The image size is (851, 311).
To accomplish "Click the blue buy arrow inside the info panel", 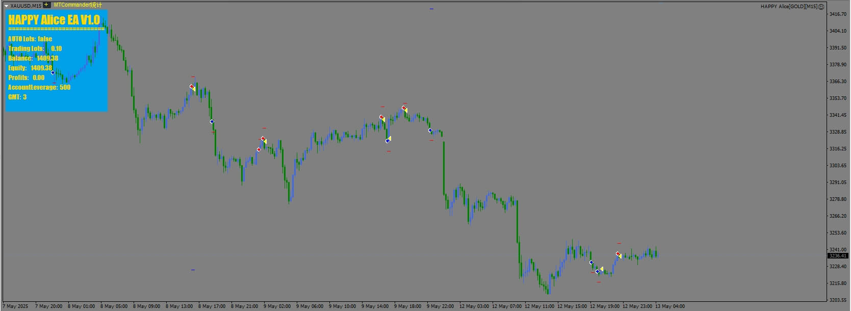I will [53, 72].
